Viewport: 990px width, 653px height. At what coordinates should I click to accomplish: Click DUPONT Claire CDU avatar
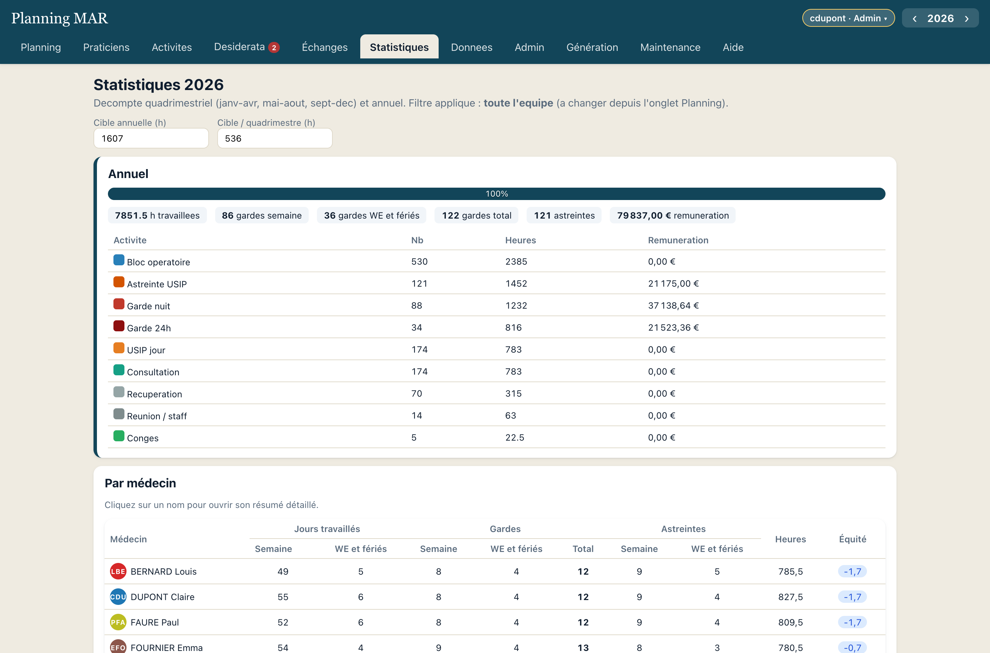tap(118, 597)
